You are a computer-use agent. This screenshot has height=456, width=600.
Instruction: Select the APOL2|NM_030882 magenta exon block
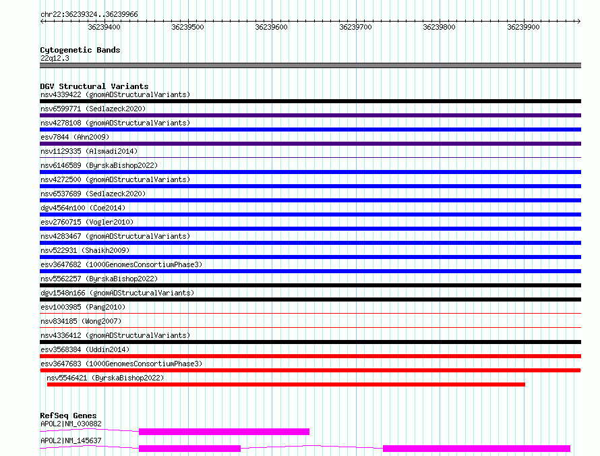[x=224, y=432]
